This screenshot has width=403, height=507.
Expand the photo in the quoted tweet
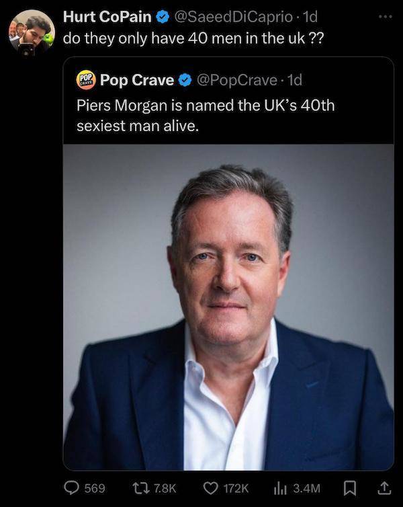228,307
